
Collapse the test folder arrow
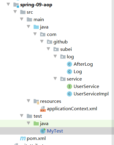pyautogui.click(x=22, y=116)
